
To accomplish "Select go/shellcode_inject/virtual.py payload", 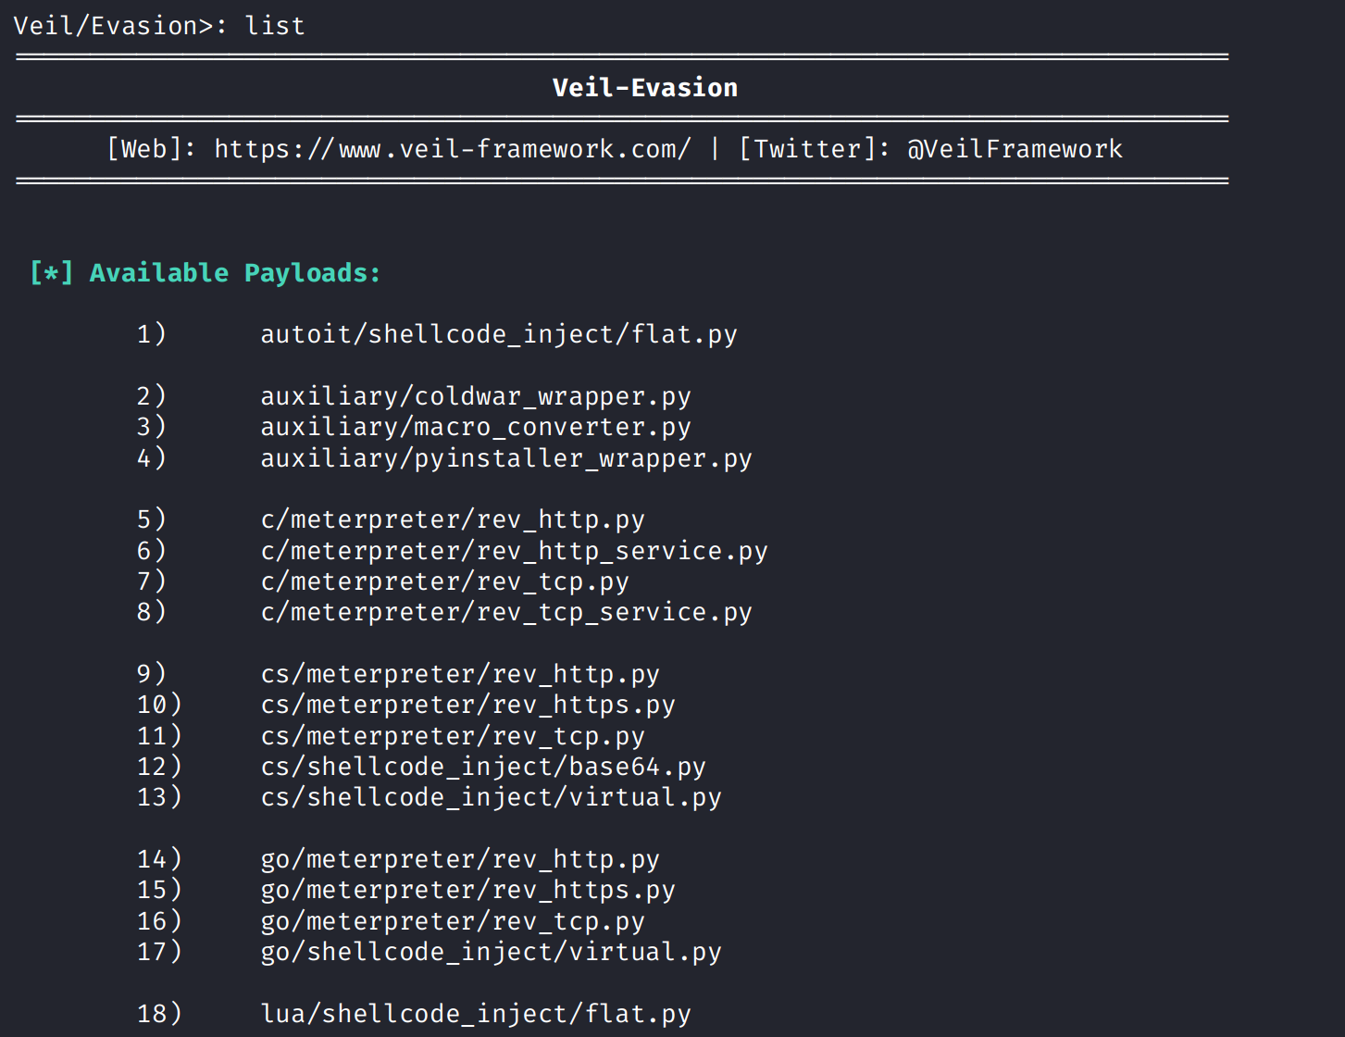I will 491,952.
